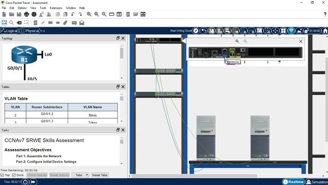The width and height of the screenshot is (328, 185).
Task: Zoom in on the router popup
Action: 237,41
